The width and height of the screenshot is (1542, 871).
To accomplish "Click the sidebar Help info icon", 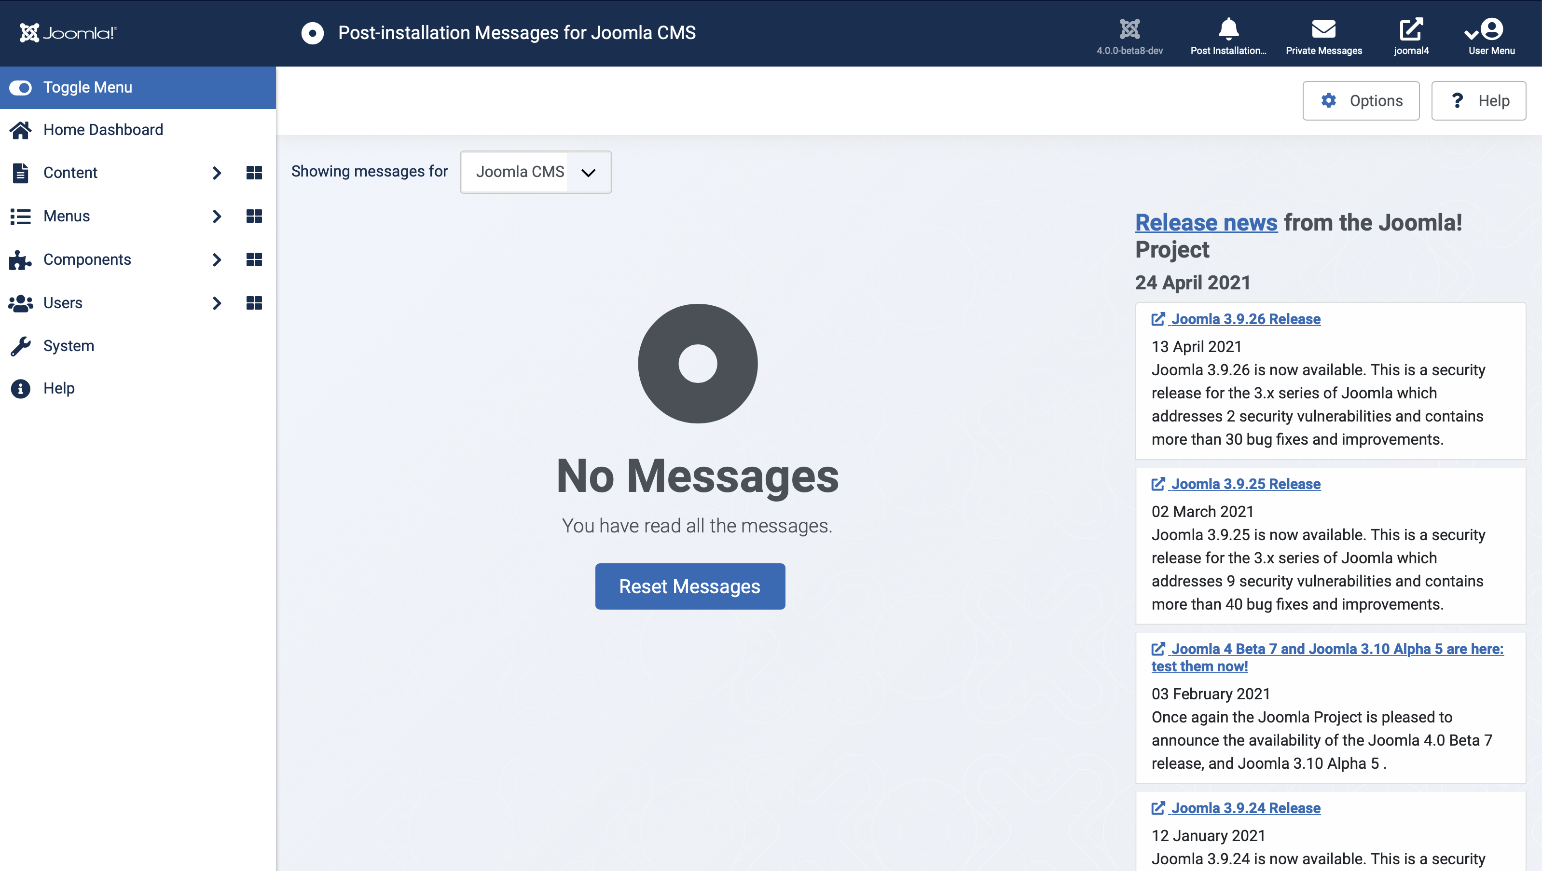I will pos(20,389).
